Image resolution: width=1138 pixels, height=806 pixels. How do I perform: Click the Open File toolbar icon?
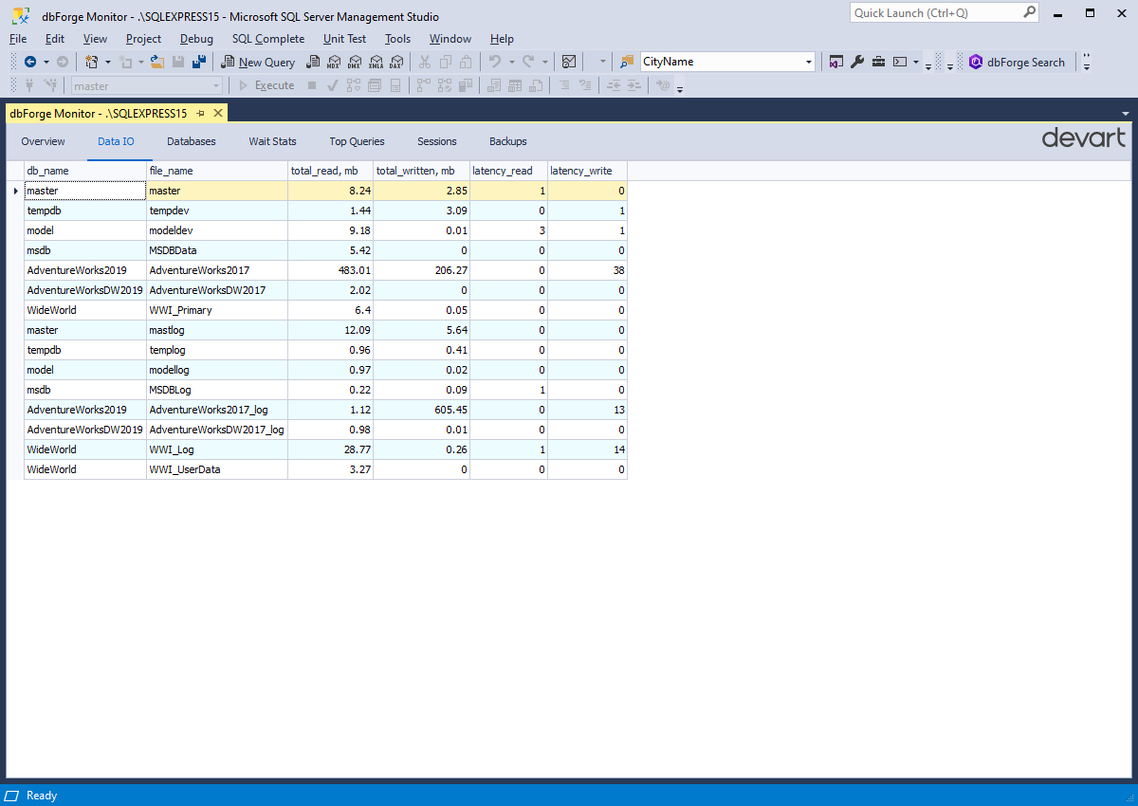coord(156,62)
